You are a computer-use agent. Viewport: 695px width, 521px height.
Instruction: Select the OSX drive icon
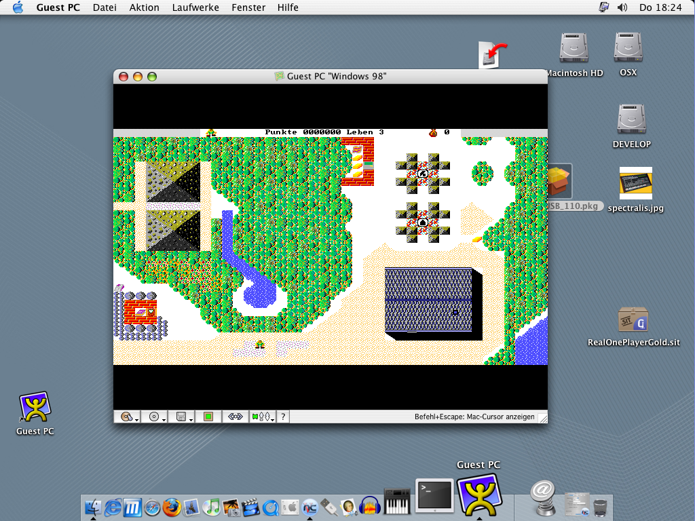pos(628,47)
